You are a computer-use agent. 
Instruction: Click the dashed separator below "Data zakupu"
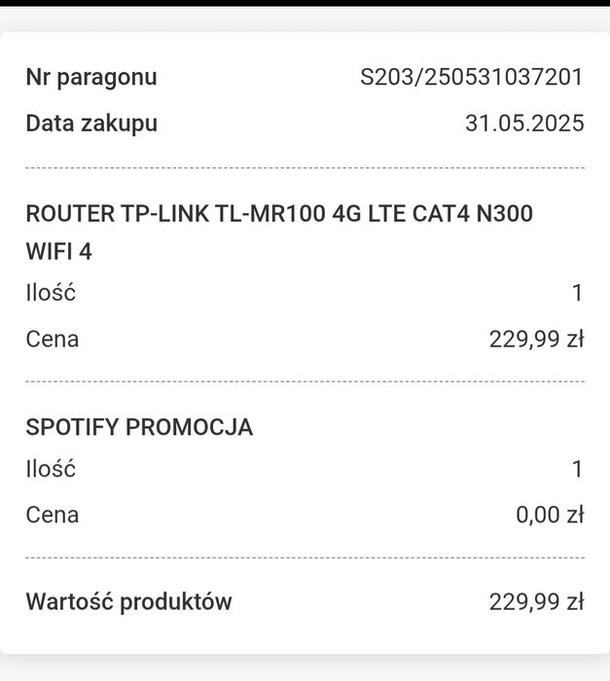305,168
